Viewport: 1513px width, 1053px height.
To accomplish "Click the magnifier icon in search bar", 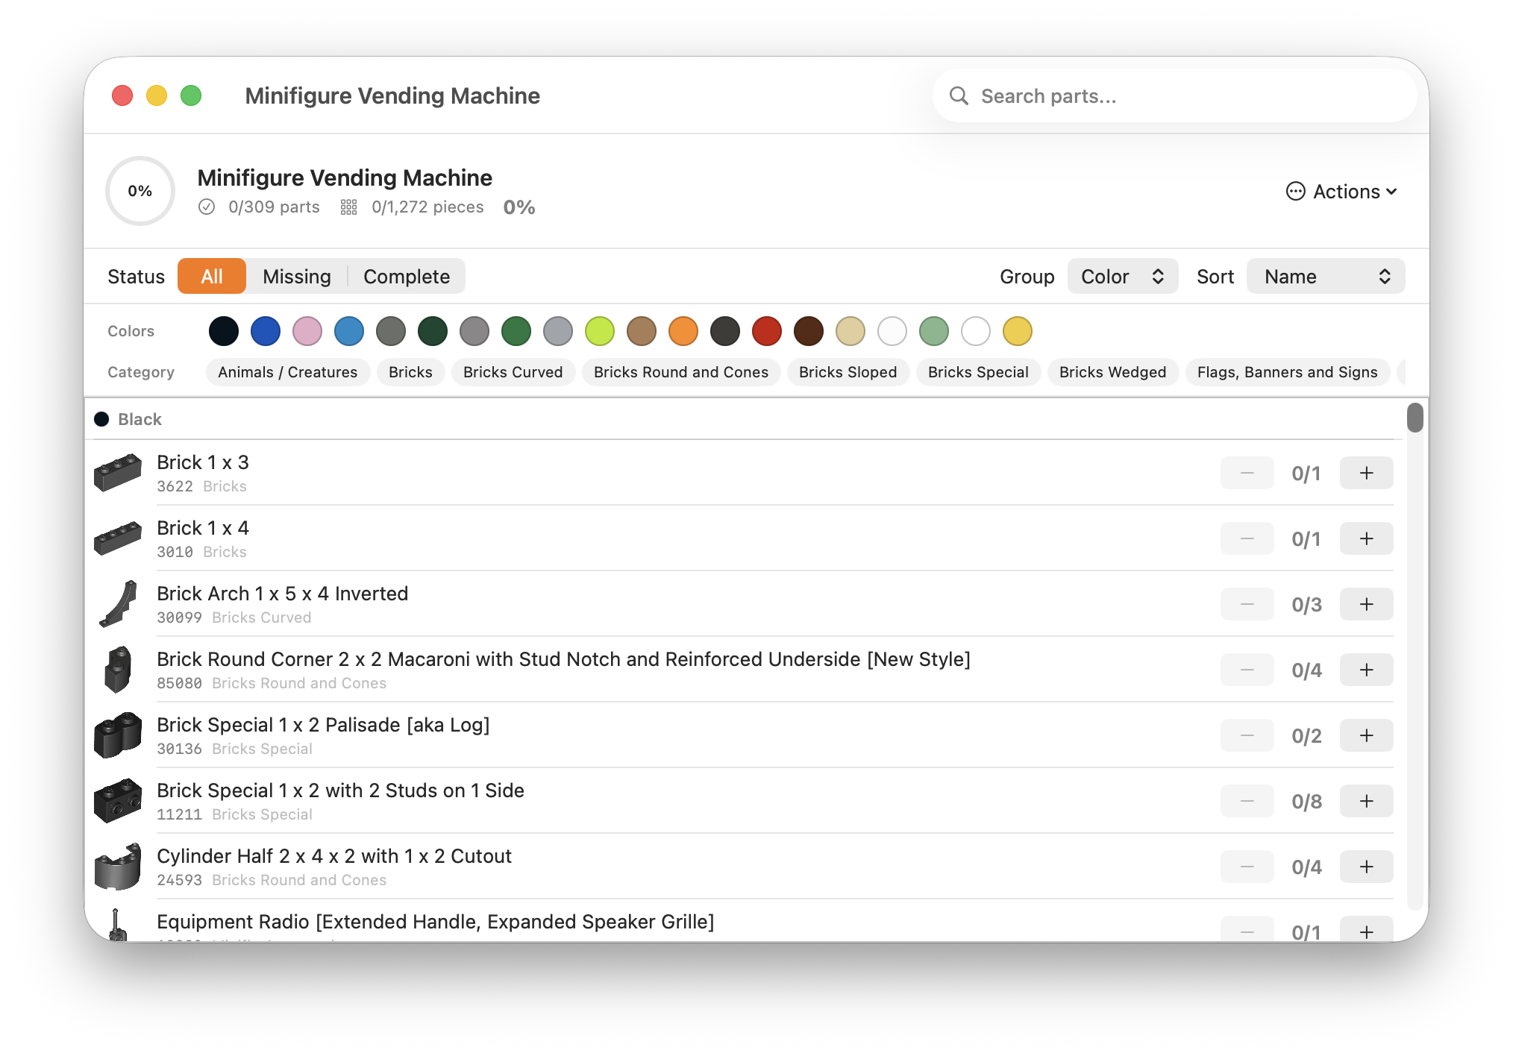I will point(959,96).
